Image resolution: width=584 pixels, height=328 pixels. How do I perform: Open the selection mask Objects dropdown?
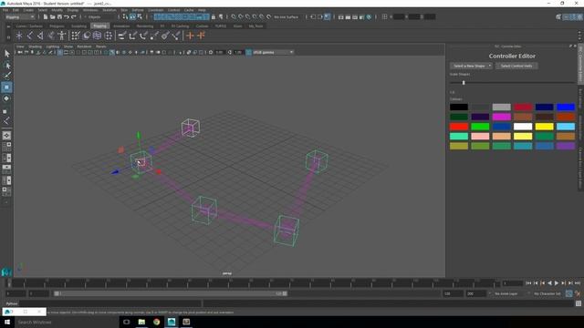point(99,16)
